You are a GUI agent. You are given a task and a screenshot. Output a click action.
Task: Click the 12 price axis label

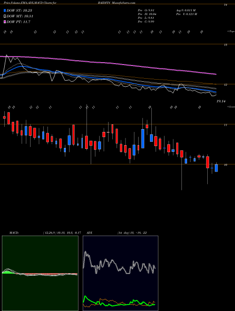tap(225, 85)
